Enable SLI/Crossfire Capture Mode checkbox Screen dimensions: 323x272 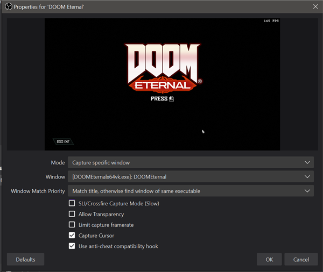[72, 203]
